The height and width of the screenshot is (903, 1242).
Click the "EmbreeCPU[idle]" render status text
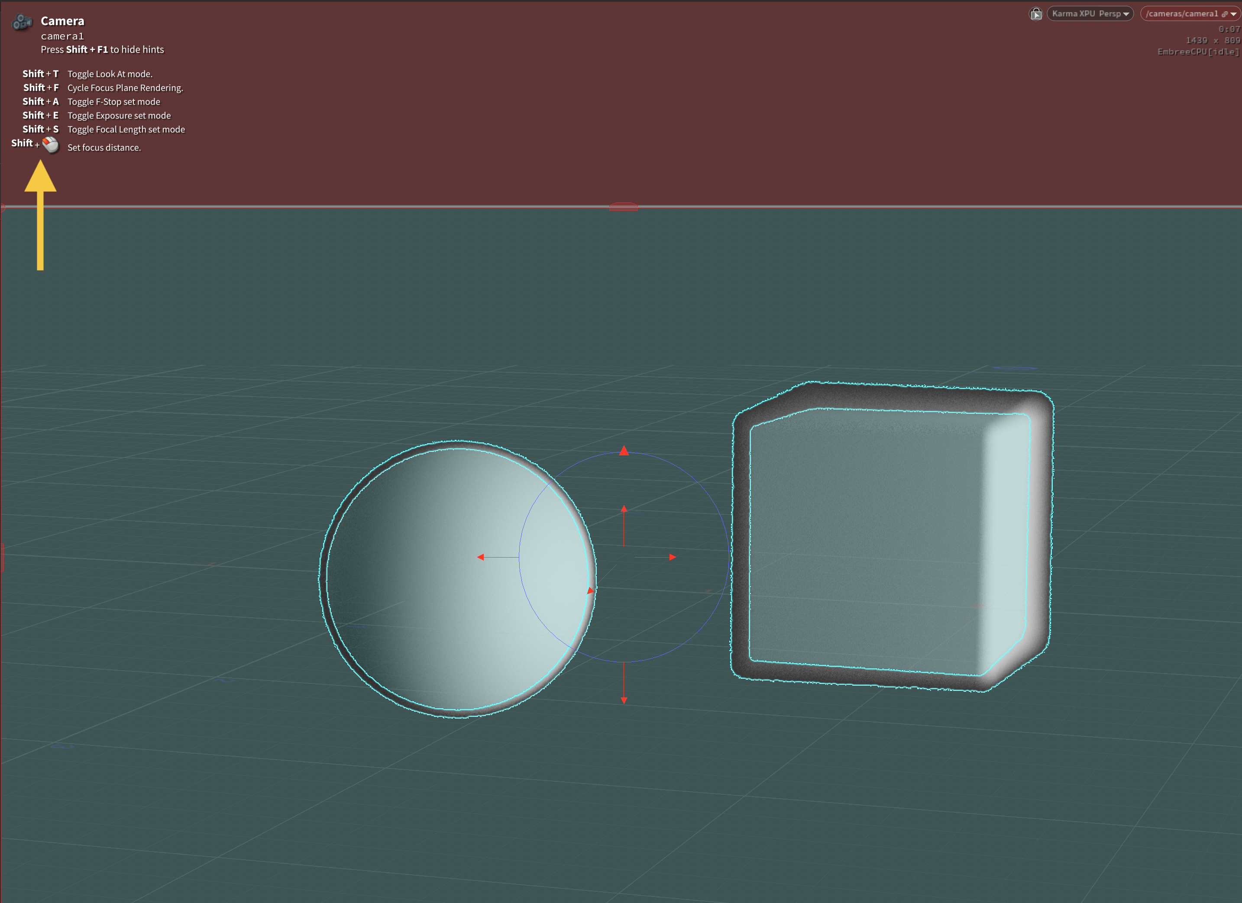point(1198,52)
